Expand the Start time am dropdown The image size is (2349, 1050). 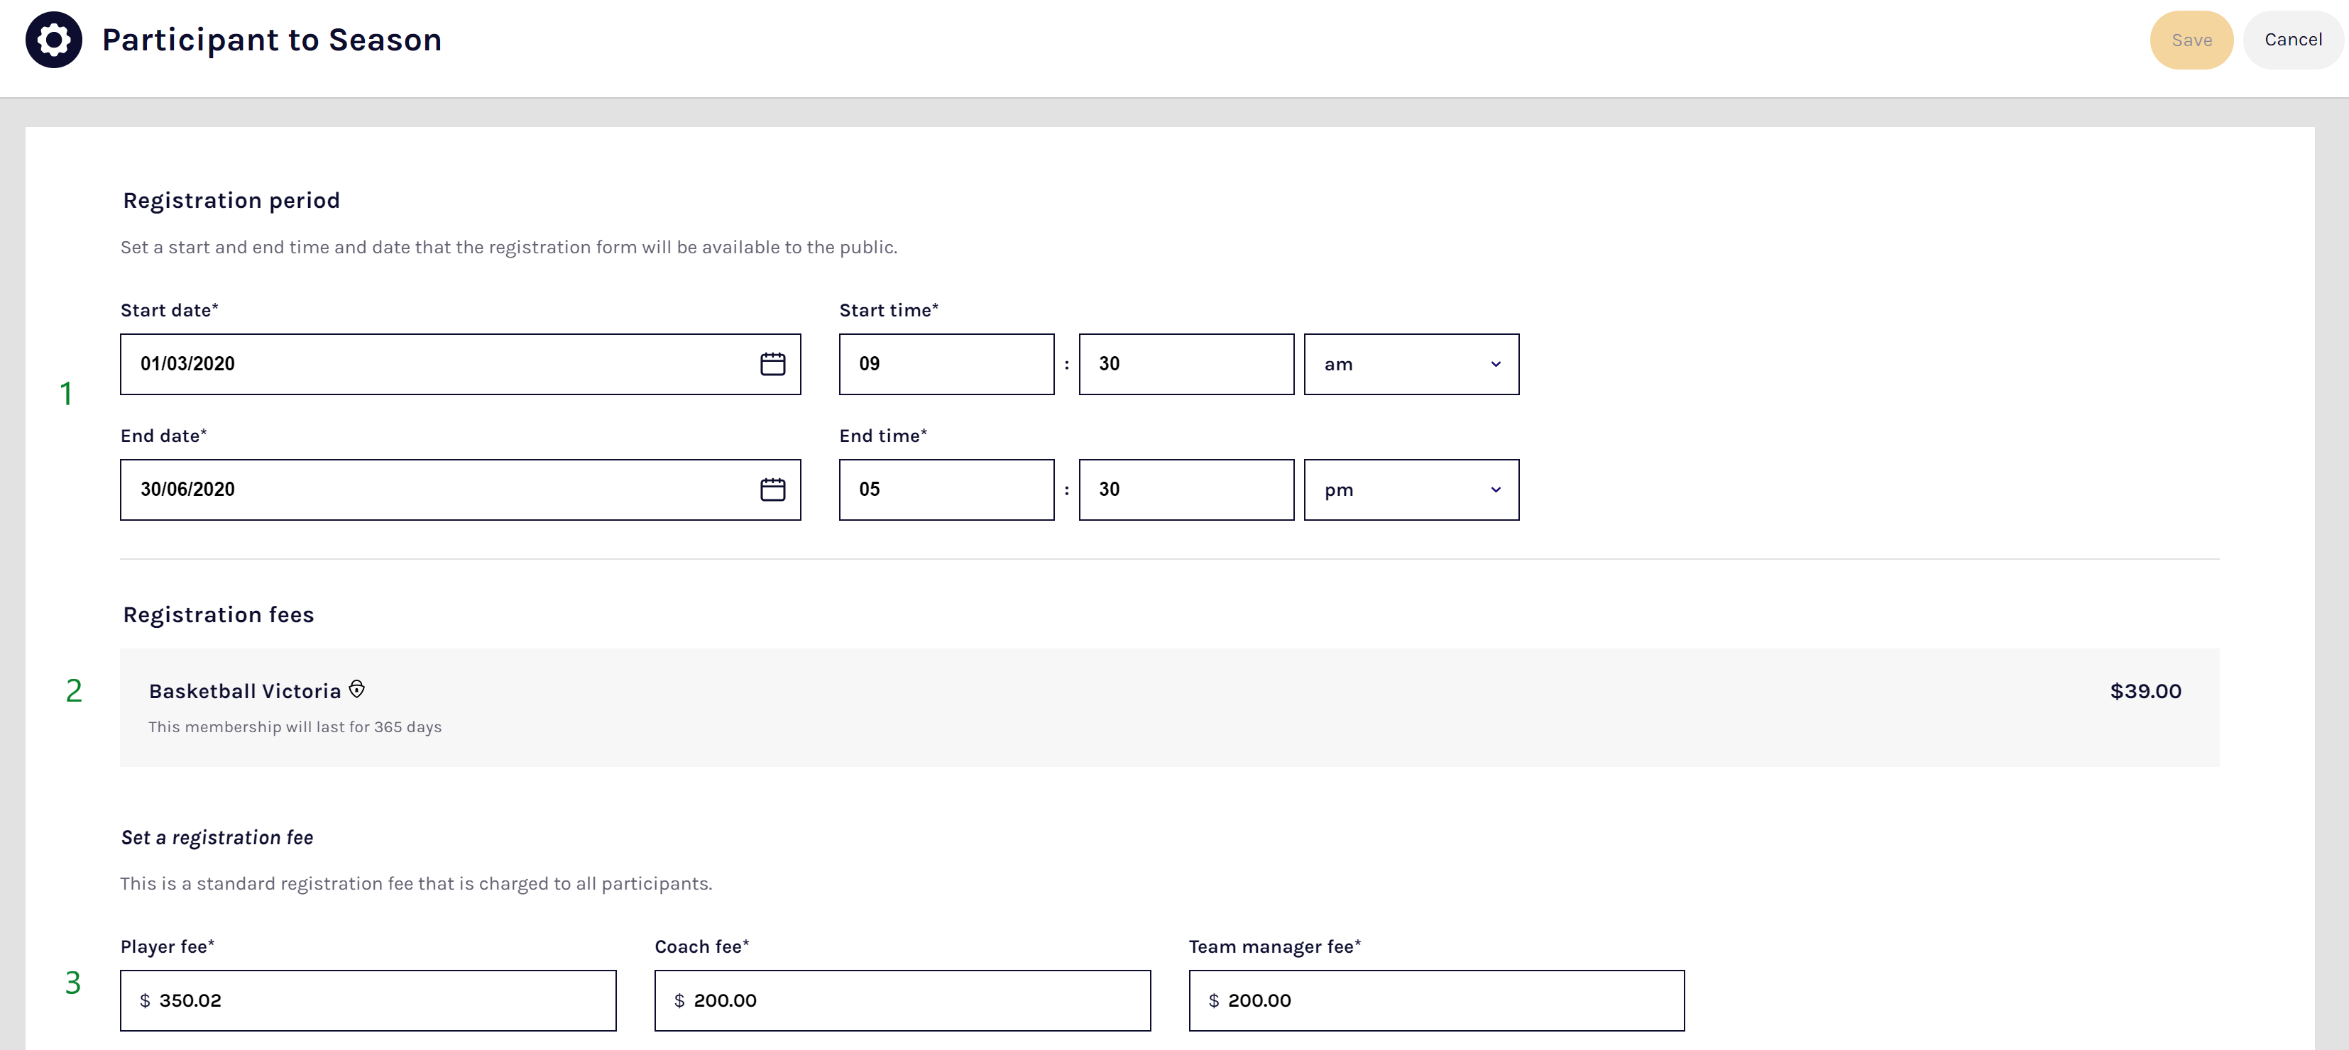click(x=1409, y=365)
